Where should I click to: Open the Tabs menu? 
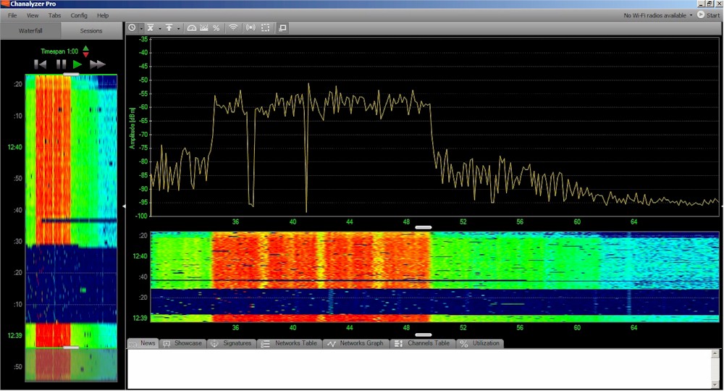pyautogui.click(x=54, y=15)
